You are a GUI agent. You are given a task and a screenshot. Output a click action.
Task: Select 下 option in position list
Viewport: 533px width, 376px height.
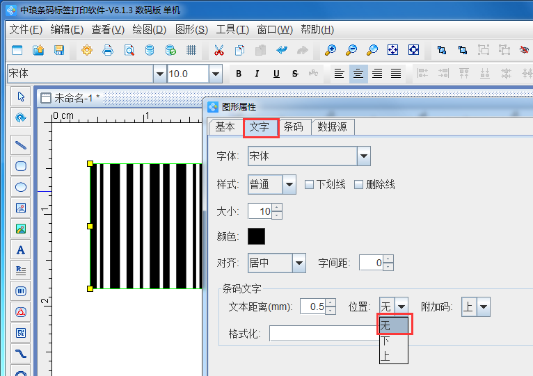click(385, 341)
